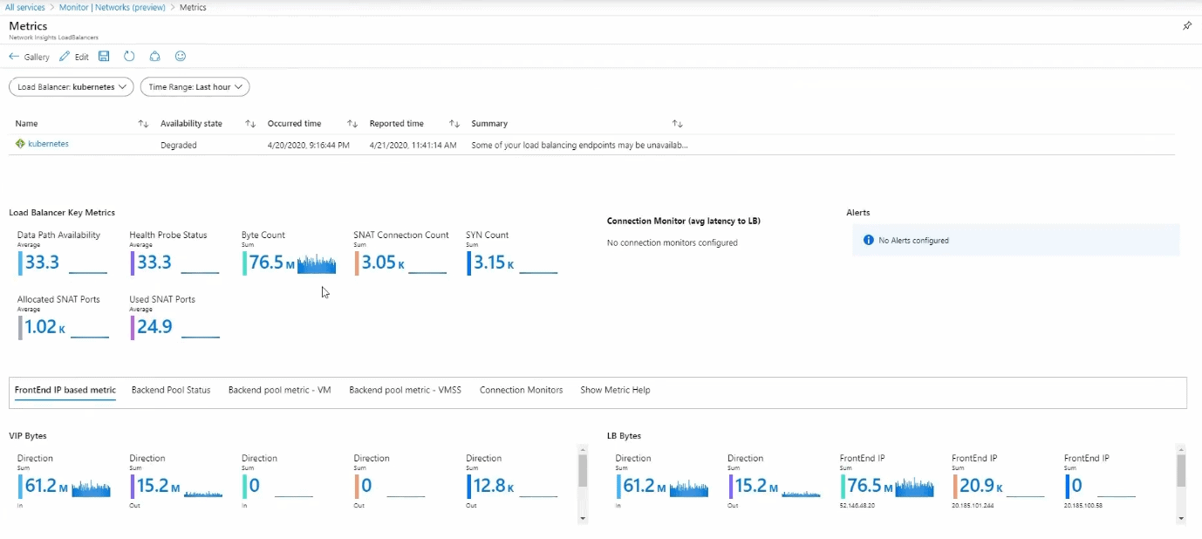This screenshot has height=539, width=1202.
Task: Open Monitor | Networks (preview) breadcrumb
Action: point(113,7)
